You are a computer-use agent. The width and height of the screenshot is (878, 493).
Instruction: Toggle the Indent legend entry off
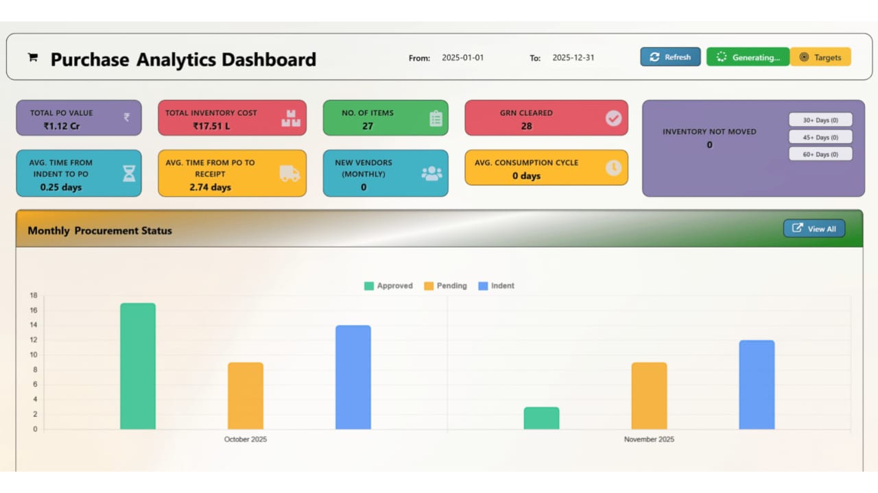(x=496, y=286)
